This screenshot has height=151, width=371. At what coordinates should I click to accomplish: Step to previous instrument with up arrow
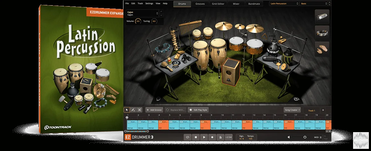pos(161,12)
